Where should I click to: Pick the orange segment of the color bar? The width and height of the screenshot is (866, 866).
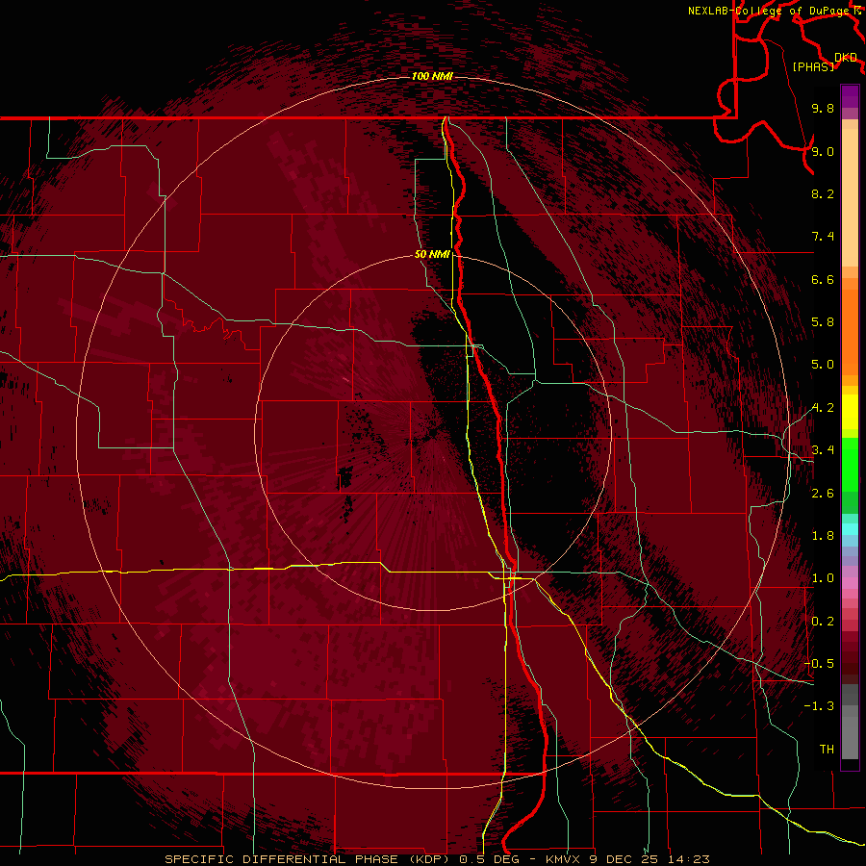click(x=850, y=333)
